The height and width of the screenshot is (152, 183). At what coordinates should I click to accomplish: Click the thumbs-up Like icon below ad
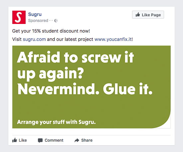click(x=15, y=140)
